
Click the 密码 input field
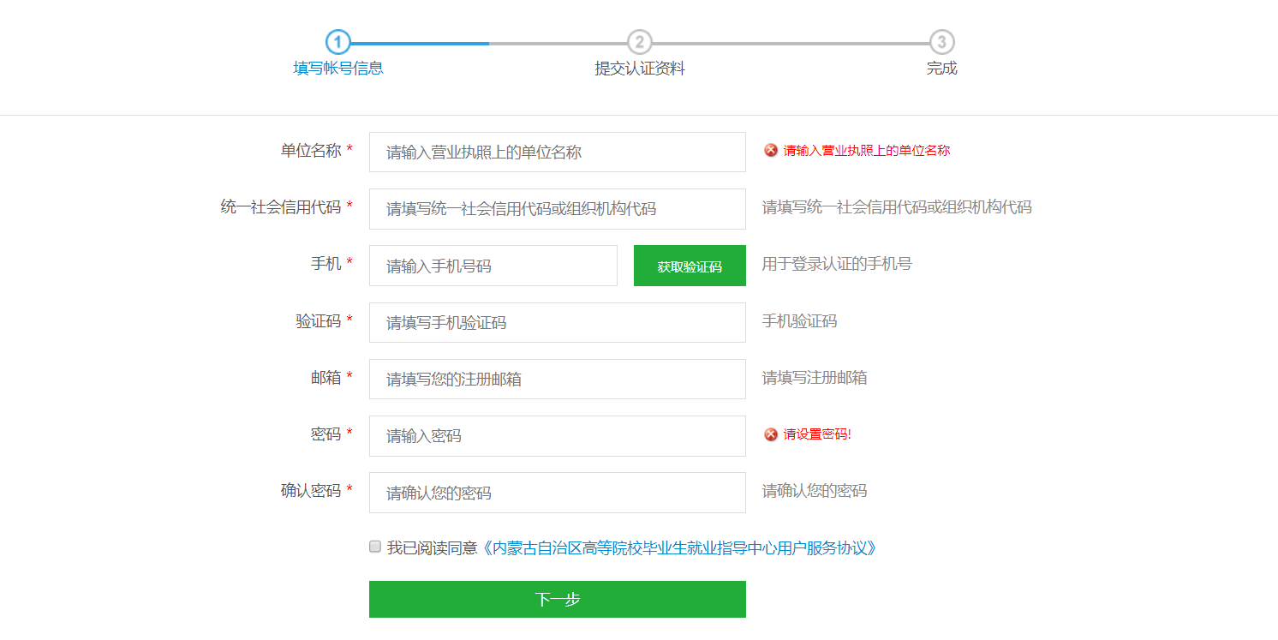(x=557, y=435)
